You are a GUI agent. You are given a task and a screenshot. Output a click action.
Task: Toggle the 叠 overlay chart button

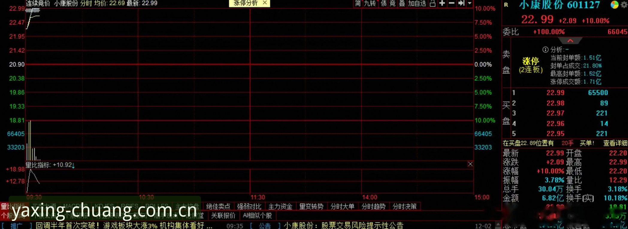click(402, 3)
